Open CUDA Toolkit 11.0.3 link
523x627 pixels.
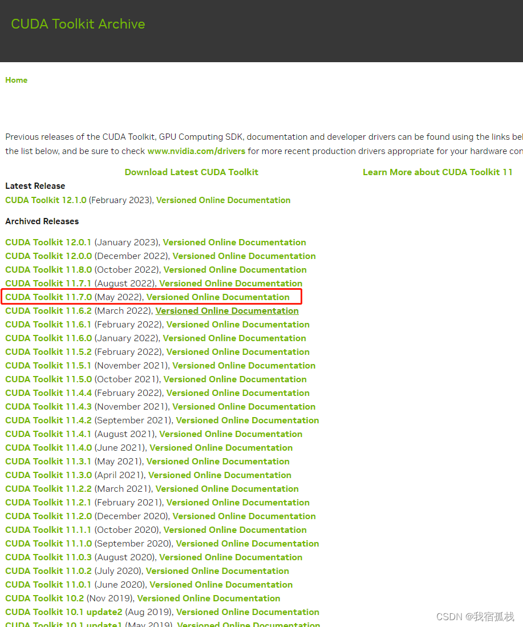click(48, 557)
